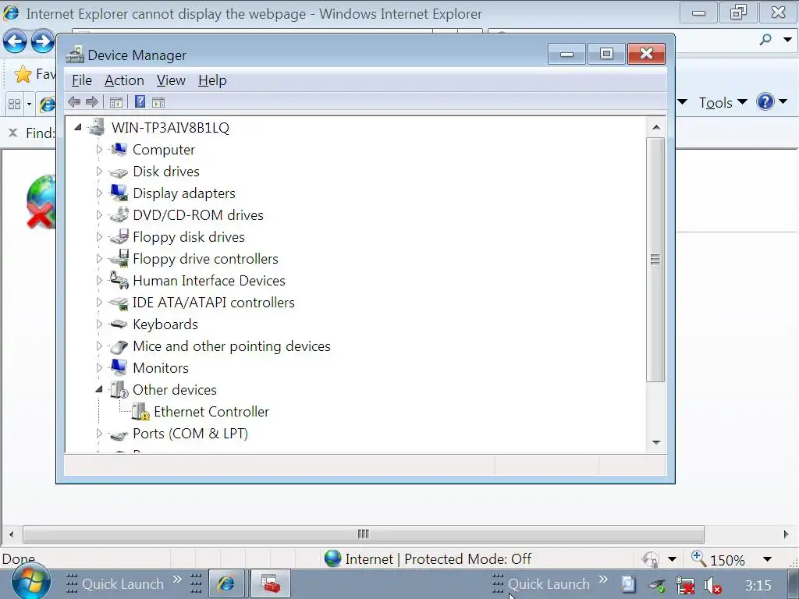Image resolution: width=799 pixels, height=599 pixels.
Task: Select the IDE ATA/ATAPI controllers label
Action: click(214, 303)
